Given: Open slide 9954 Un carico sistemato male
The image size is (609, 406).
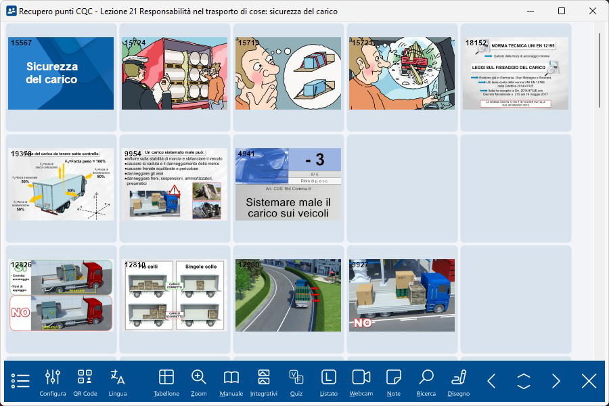Looking at the screenshot, I should (x=175, y=184).
